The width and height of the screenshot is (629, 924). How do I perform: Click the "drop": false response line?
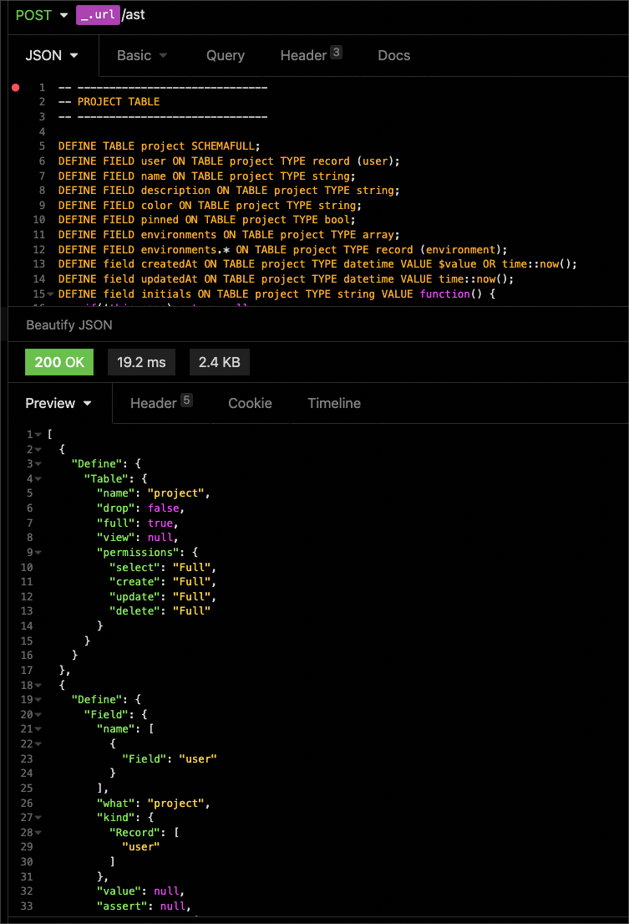click(x=140, y=508)
